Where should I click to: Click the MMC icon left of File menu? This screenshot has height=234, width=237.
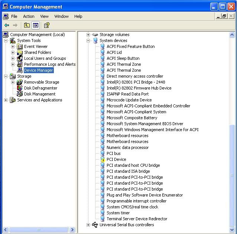(6, 16)
